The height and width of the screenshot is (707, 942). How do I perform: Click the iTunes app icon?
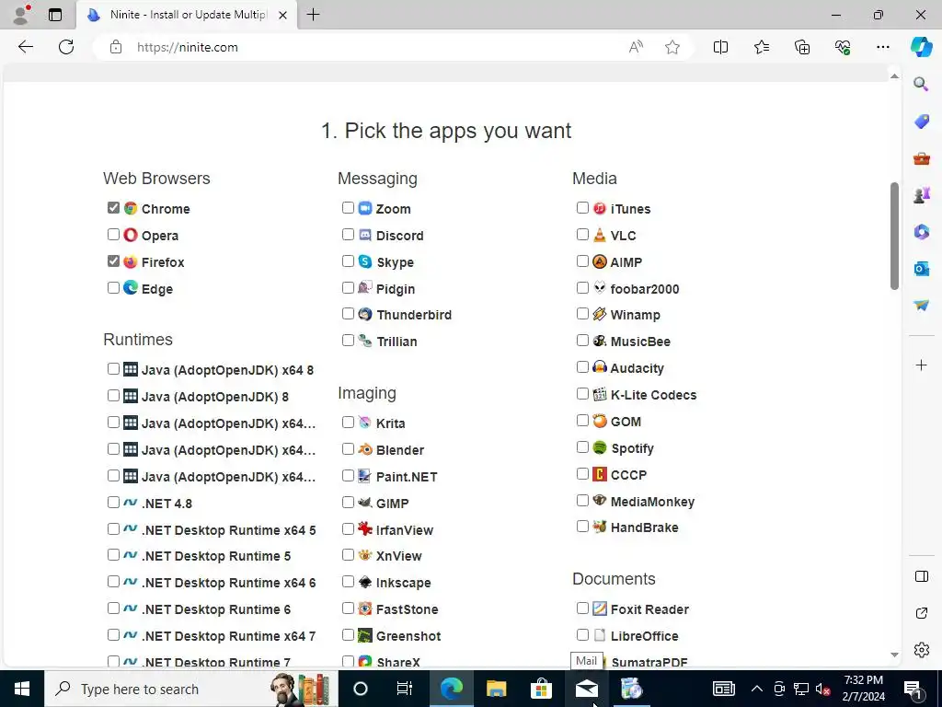(x=600, y=208)
